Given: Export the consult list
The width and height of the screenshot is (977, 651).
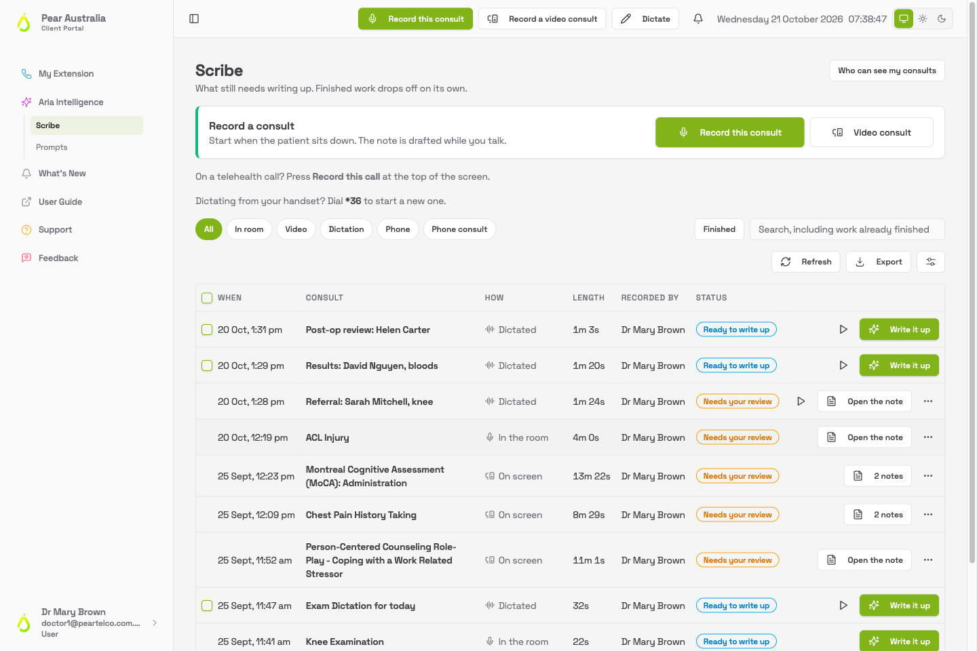Looking at the screenshot, I should click(x=879, y=262).
